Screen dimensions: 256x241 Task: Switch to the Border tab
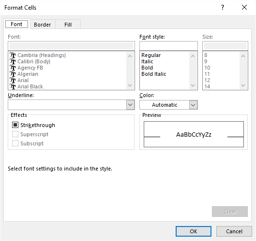tap(43, 25)
